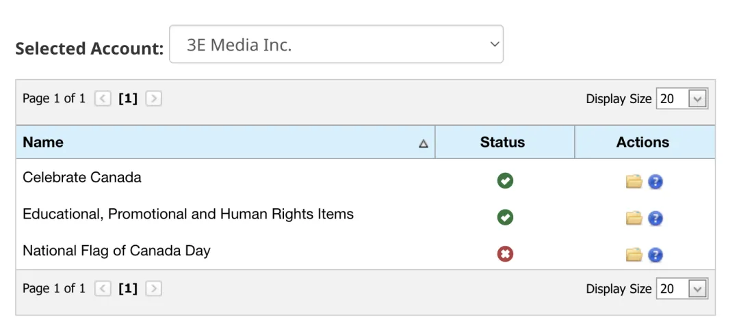Click green check status for Educational items
739x334 pixels.
point(505,218)
